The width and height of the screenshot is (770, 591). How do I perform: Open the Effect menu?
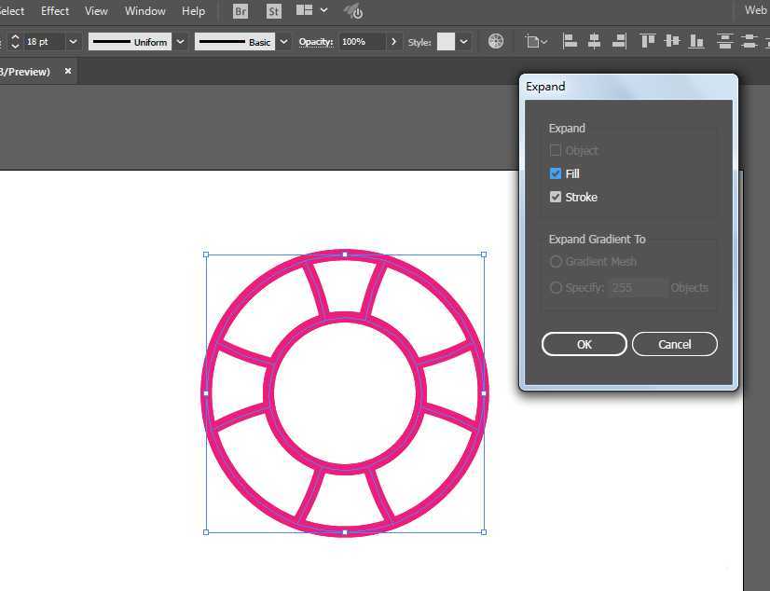[x=55, y=11]
